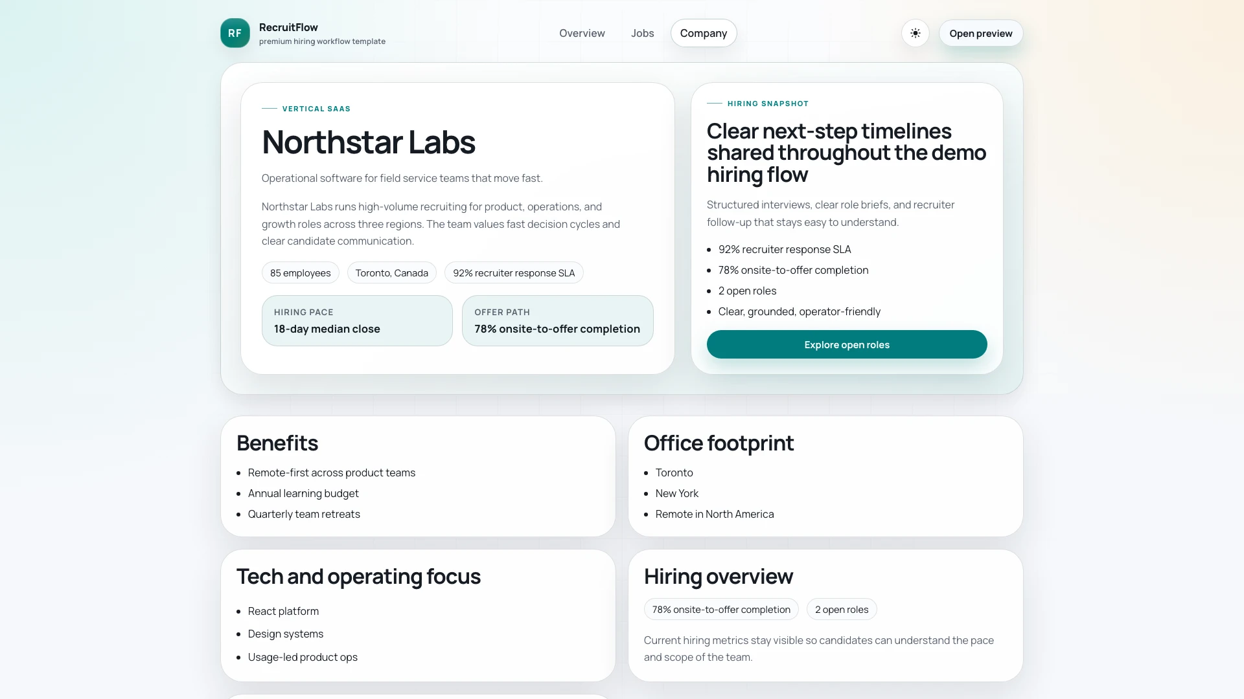
Task: Click Remote in North America item
Action: pyautogui.click(x=714, y=514)
